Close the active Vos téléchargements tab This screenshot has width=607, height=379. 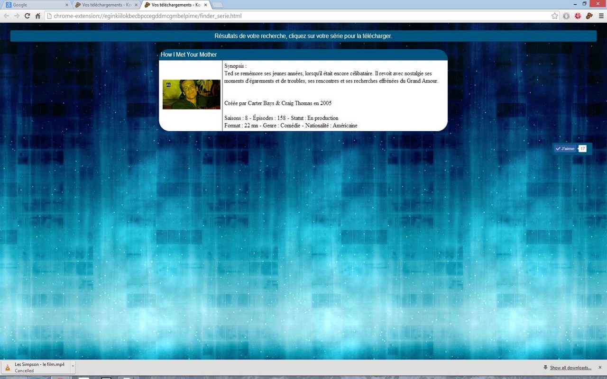(205, 5)
